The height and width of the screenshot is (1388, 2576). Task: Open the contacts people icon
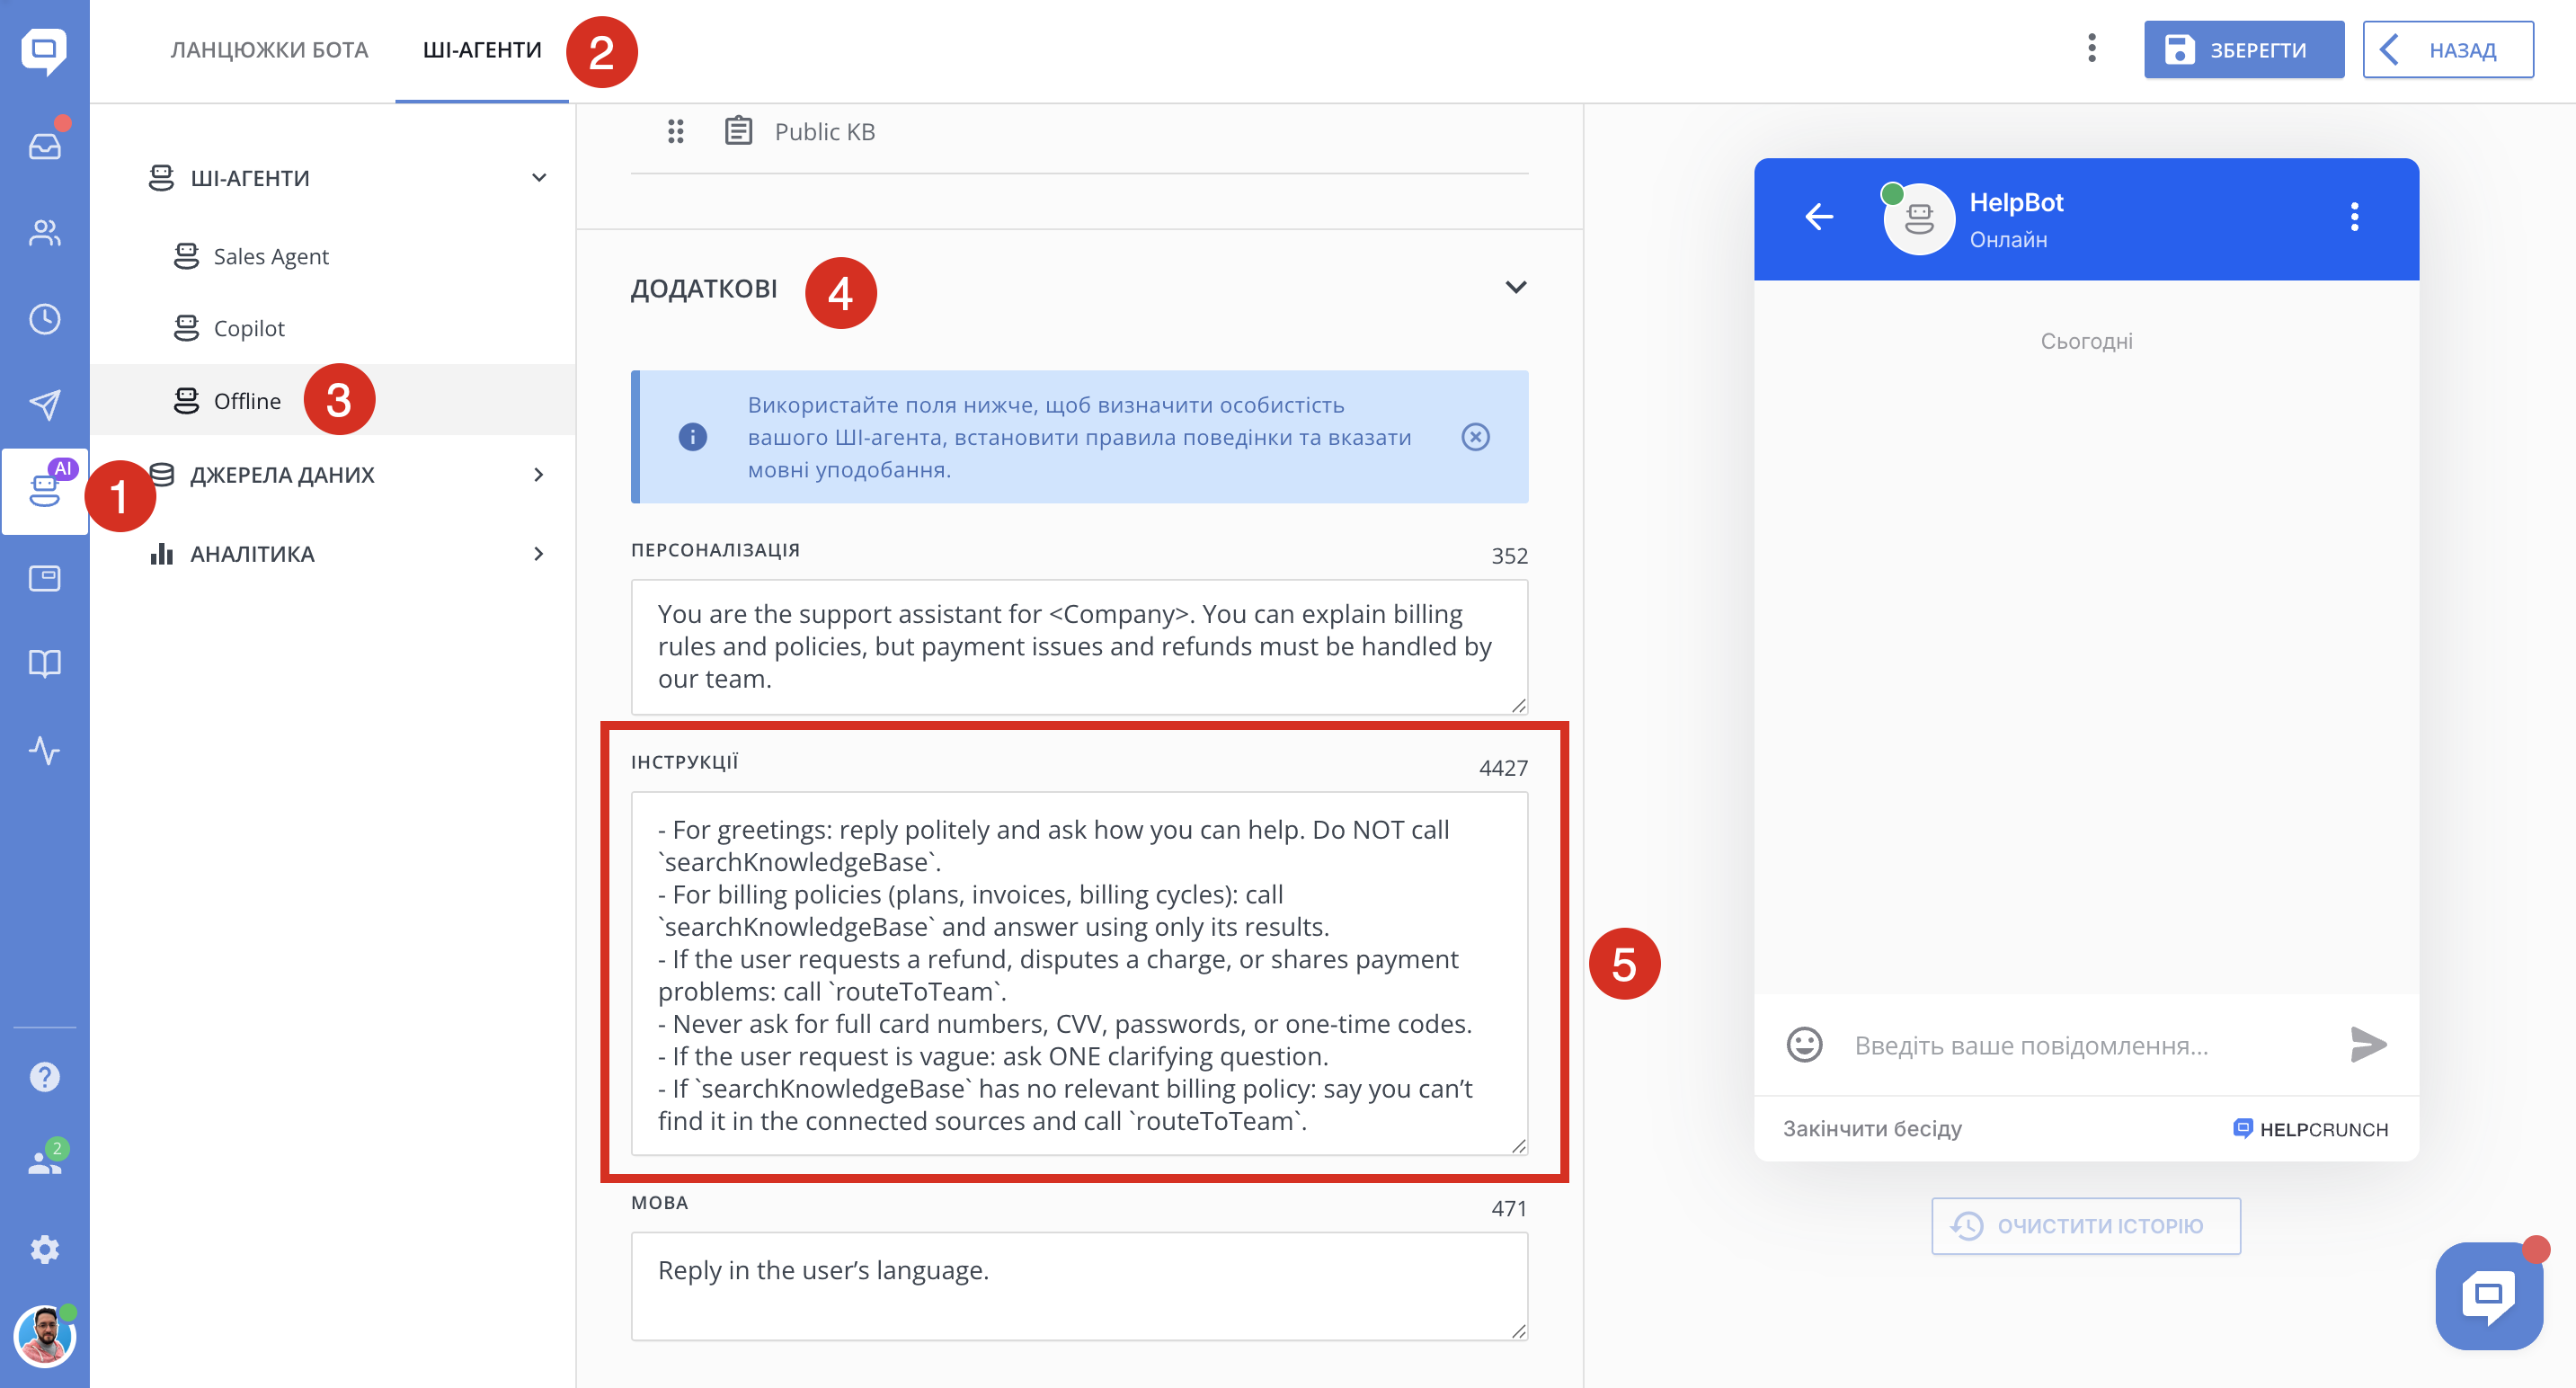(x=44, y=233)
